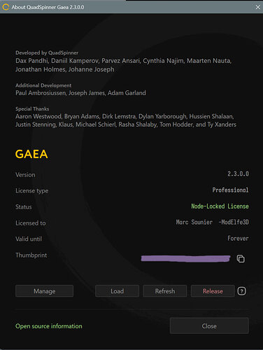Click the Special Thanks heading
263x350 pixels.
coord(32,108)
